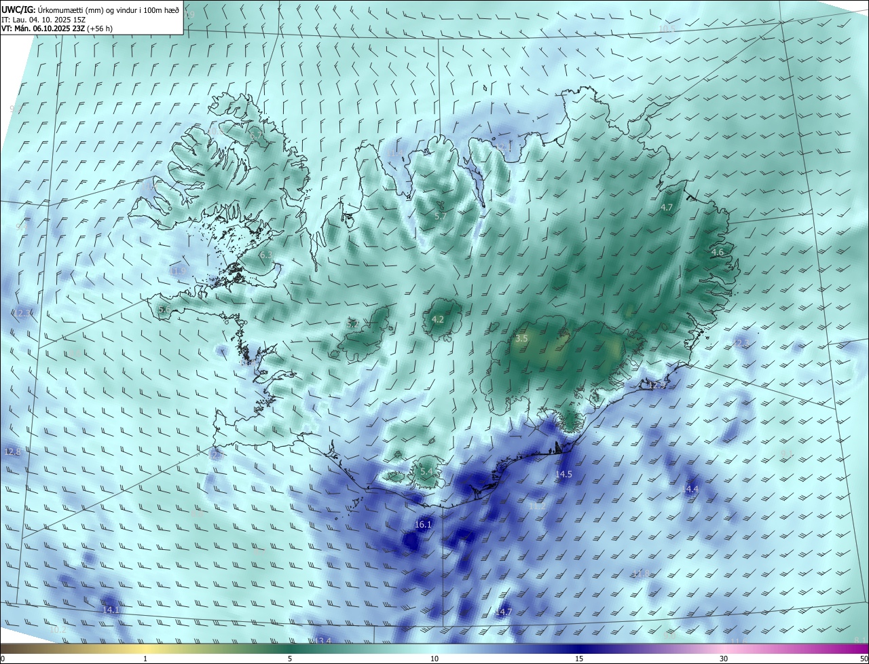Click the 5 tick on the color scale

point(290,659)
